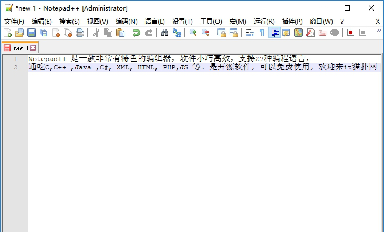Open the 语言(L) menu

pos(154,22)
